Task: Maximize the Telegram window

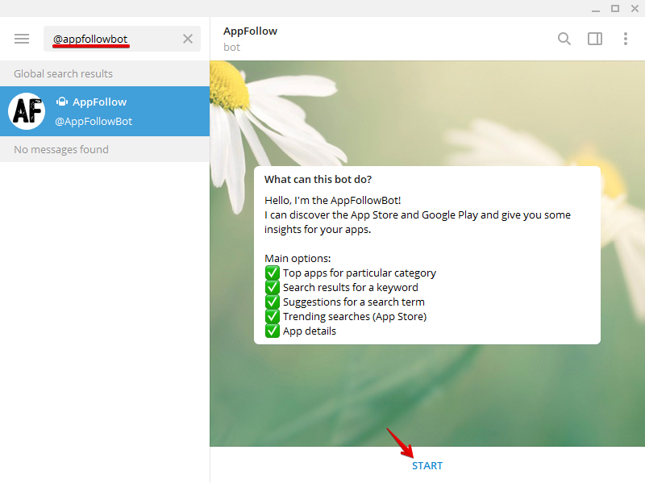Action: coord(615,9)
